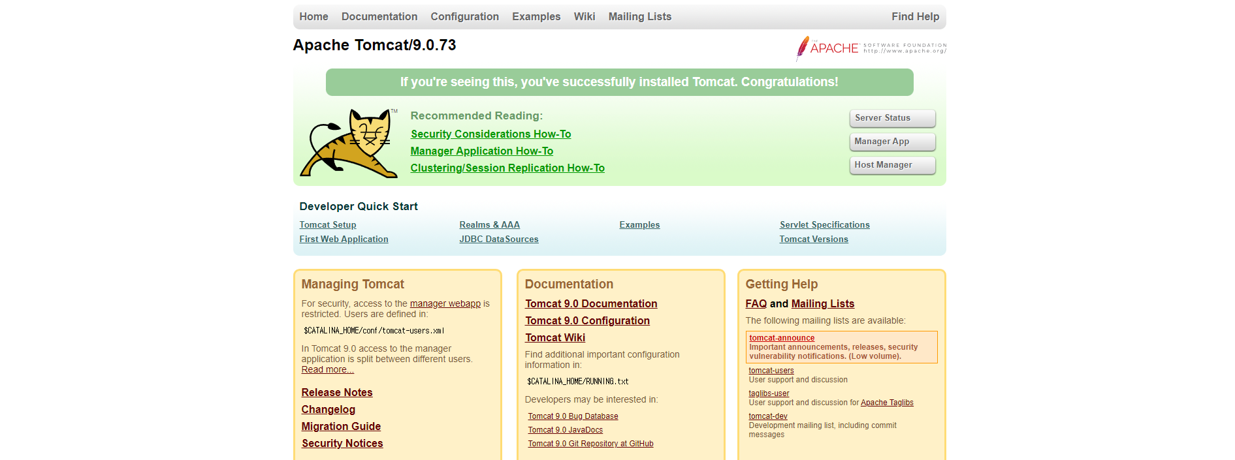Open the tomcat-announce mailing list link
Screen dimensions: 1235x460
pos(782,338)
